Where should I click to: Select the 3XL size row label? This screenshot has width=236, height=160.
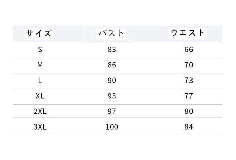pyautogui.click(x=40, y=127)
